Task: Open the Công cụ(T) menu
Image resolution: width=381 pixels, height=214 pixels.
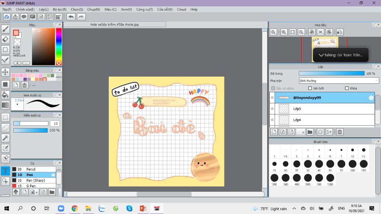Action: click(145, 9)
